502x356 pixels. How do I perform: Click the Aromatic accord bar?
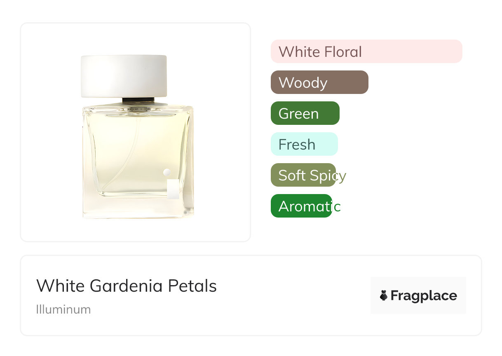point(301,206)
